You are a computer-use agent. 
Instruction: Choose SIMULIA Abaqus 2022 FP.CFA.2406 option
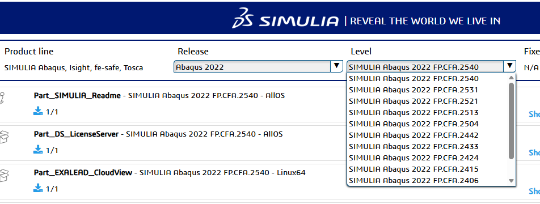(x=428, y=180)
